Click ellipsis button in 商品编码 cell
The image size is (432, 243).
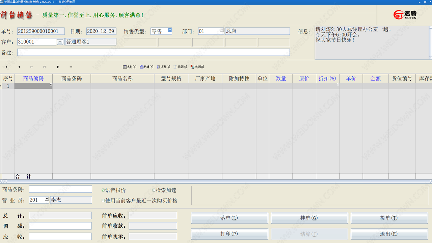tap(51, 85)
